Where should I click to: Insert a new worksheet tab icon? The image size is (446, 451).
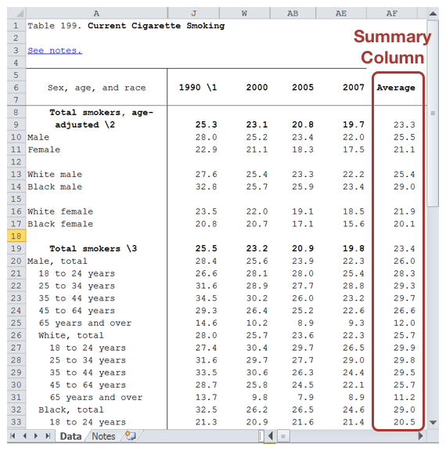131,436
